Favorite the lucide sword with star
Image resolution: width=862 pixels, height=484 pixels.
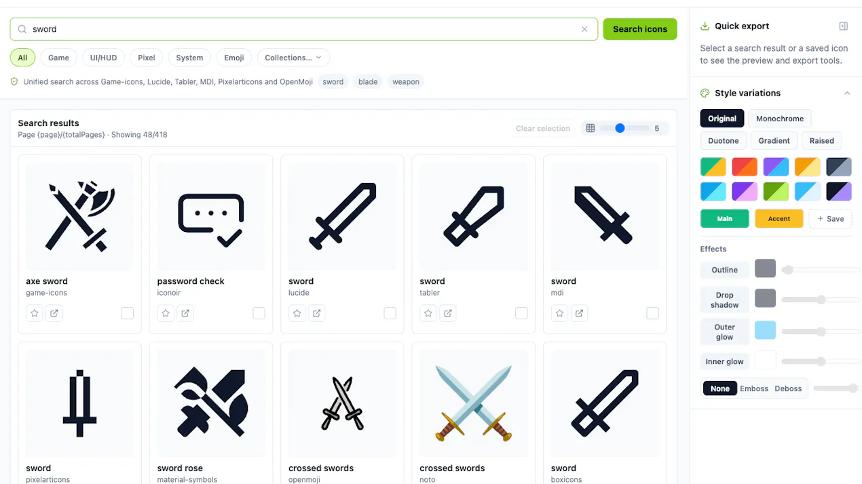point(297,313)
